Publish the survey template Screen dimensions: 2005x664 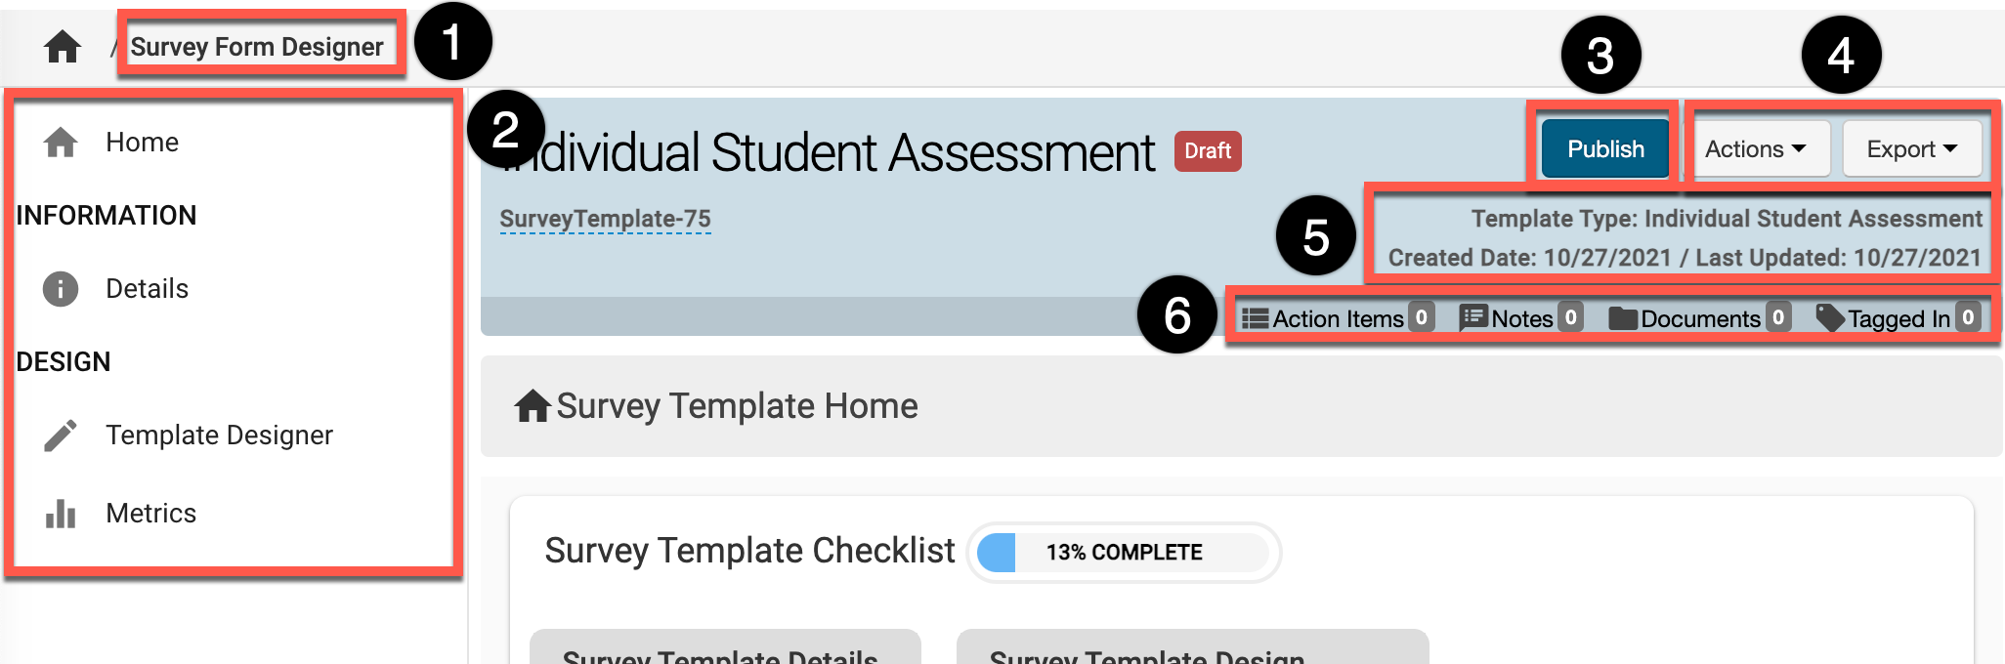1605,149
